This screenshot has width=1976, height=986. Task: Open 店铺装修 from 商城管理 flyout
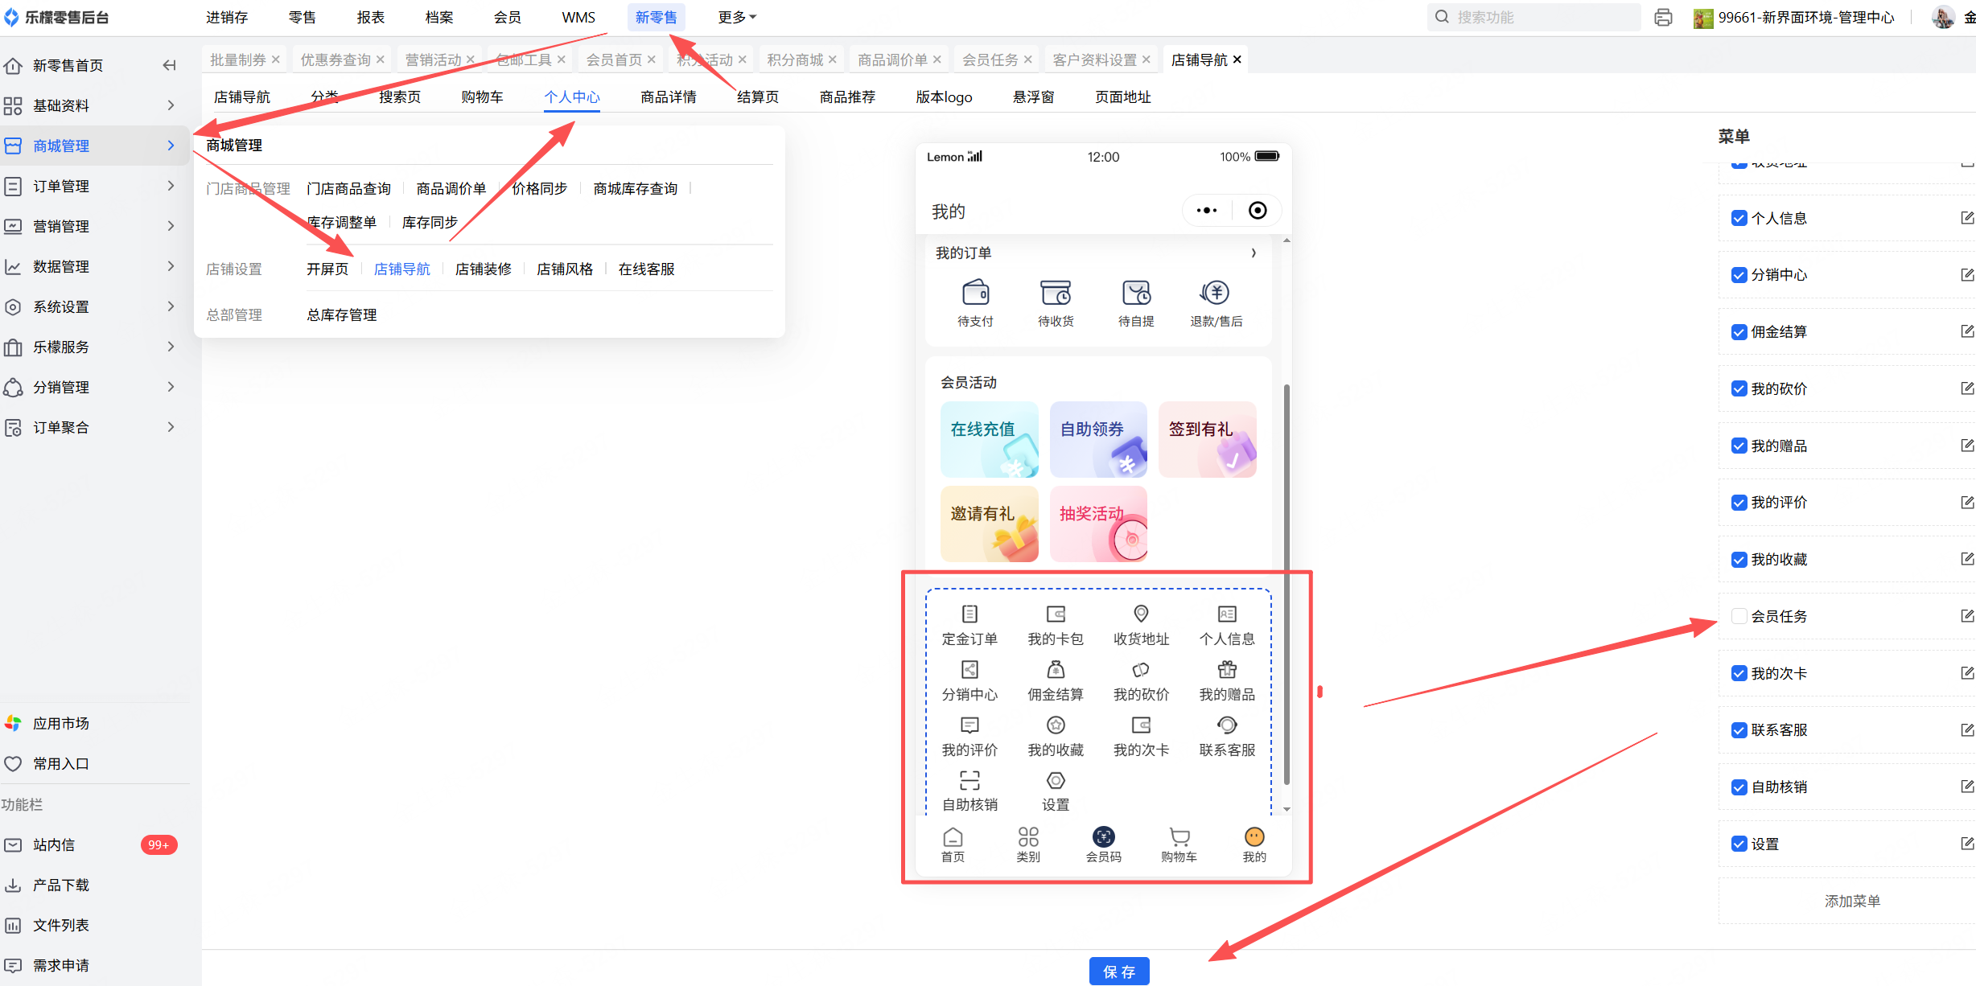tap(483, 269)
